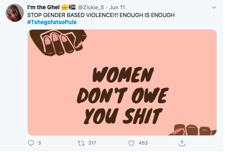Open tweet permalink via Jun 11 date
The height and width of the screenshot is (152, 225).
[x=117, y=7]
